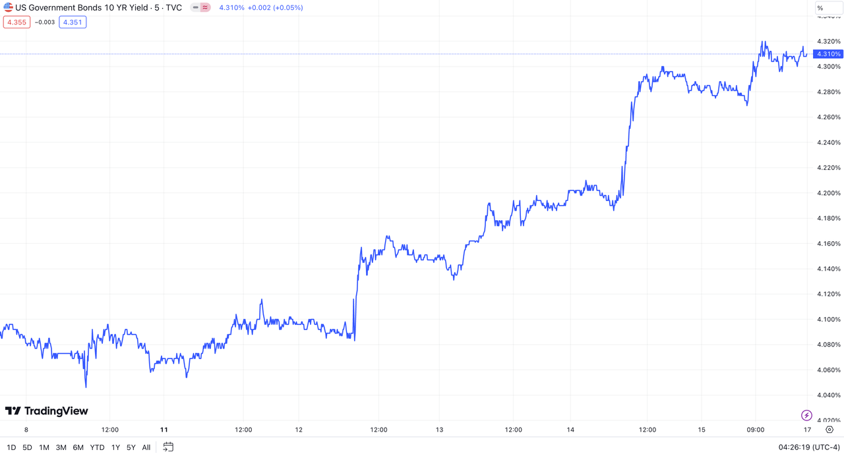Viewport: 844px width, 456px height.
Task: Click the TradingView logo
Action: tap(46, 411)
